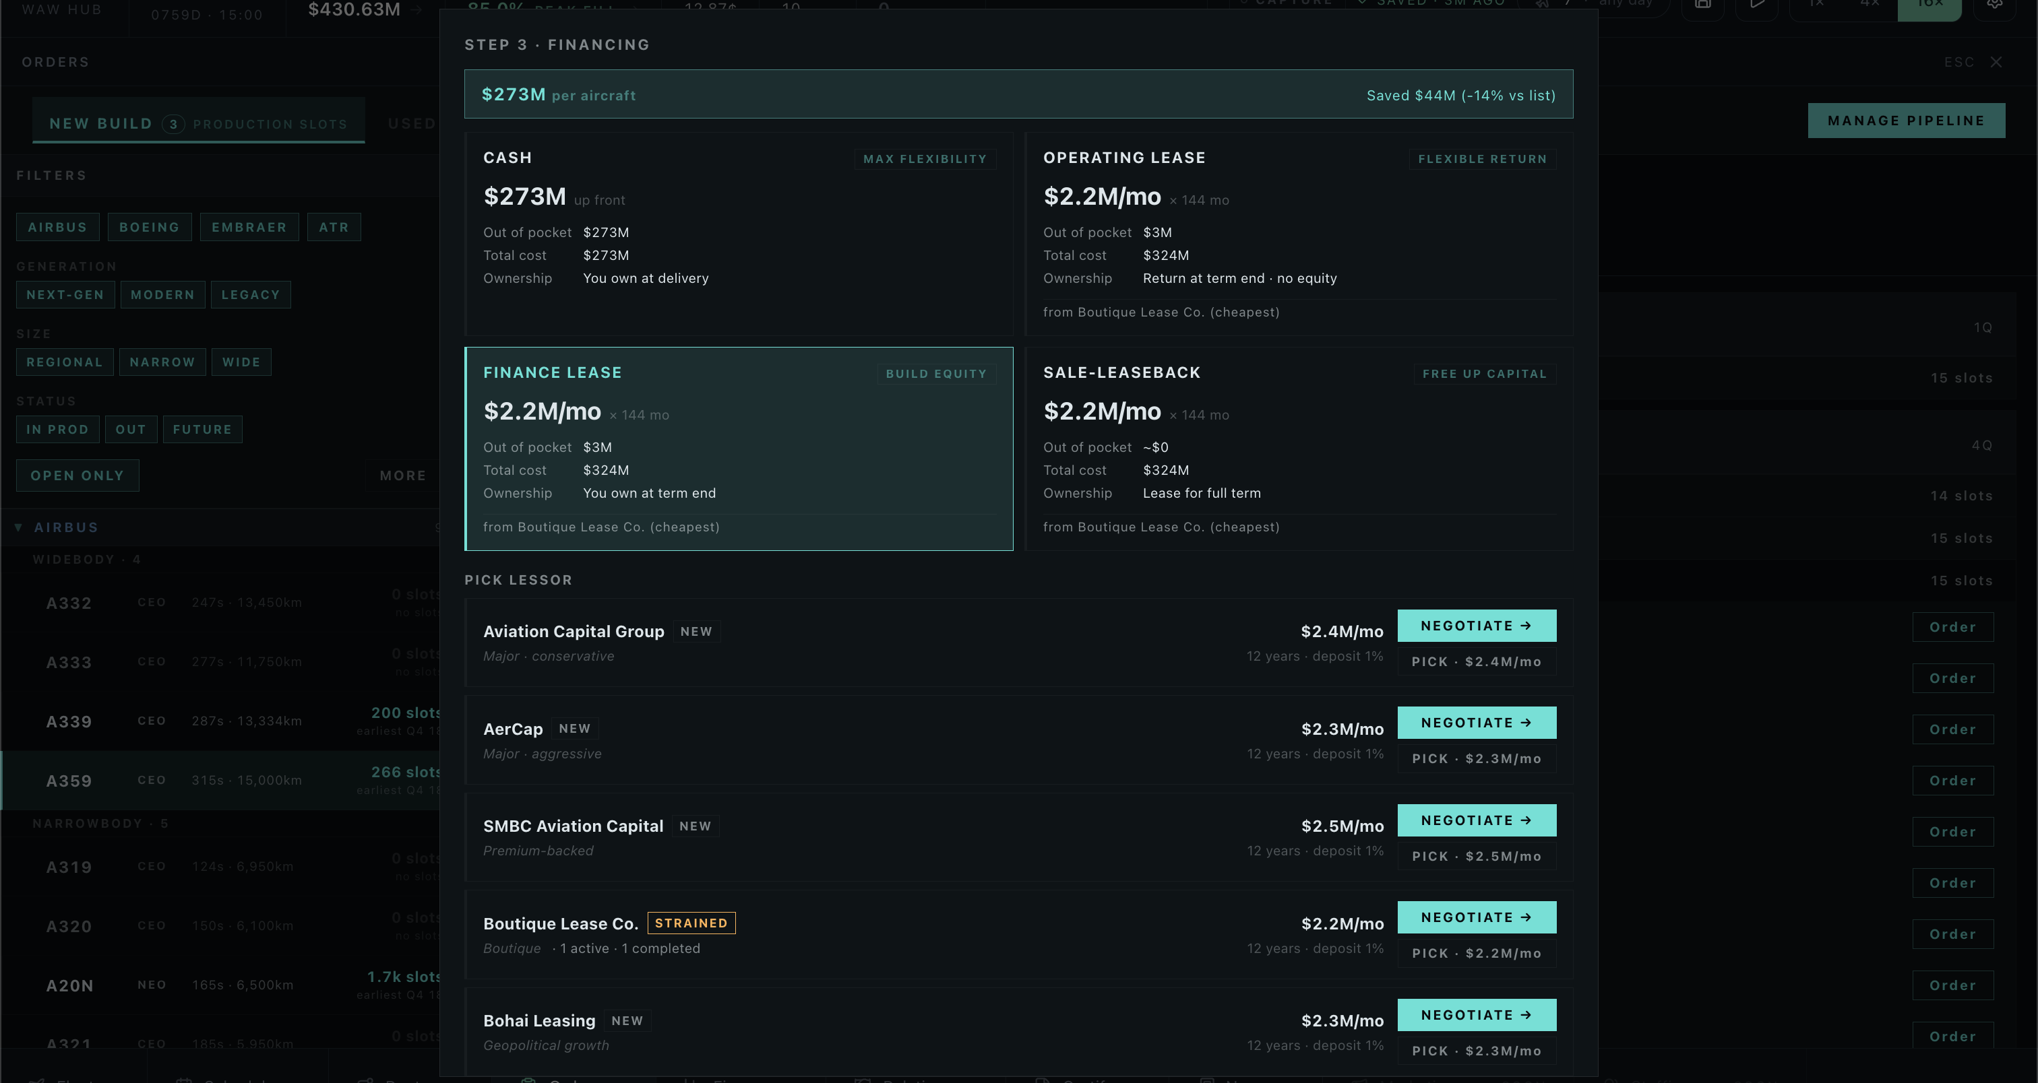Open the Manage Pipeline button
The height and width of the screenshot is (1083, 2038).
(x=1906, y=120)
